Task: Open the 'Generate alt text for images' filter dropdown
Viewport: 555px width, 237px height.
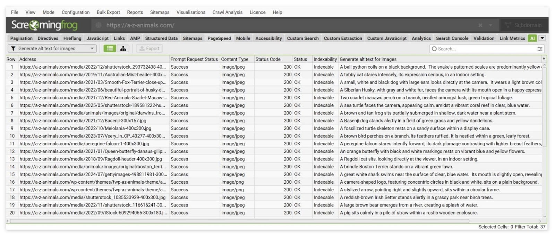Action: click(x=92, y=49)
